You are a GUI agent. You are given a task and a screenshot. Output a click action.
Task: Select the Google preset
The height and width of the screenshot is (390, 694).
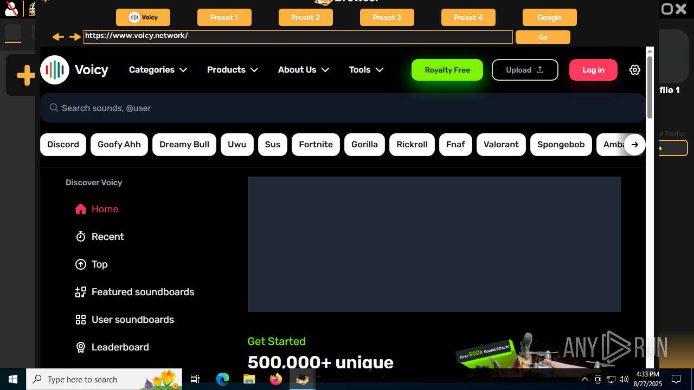pos(550,17)
